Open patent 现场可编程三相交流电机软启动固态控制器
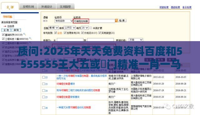Viewport: 200px width, 115px height. click(x=78, y=90)
